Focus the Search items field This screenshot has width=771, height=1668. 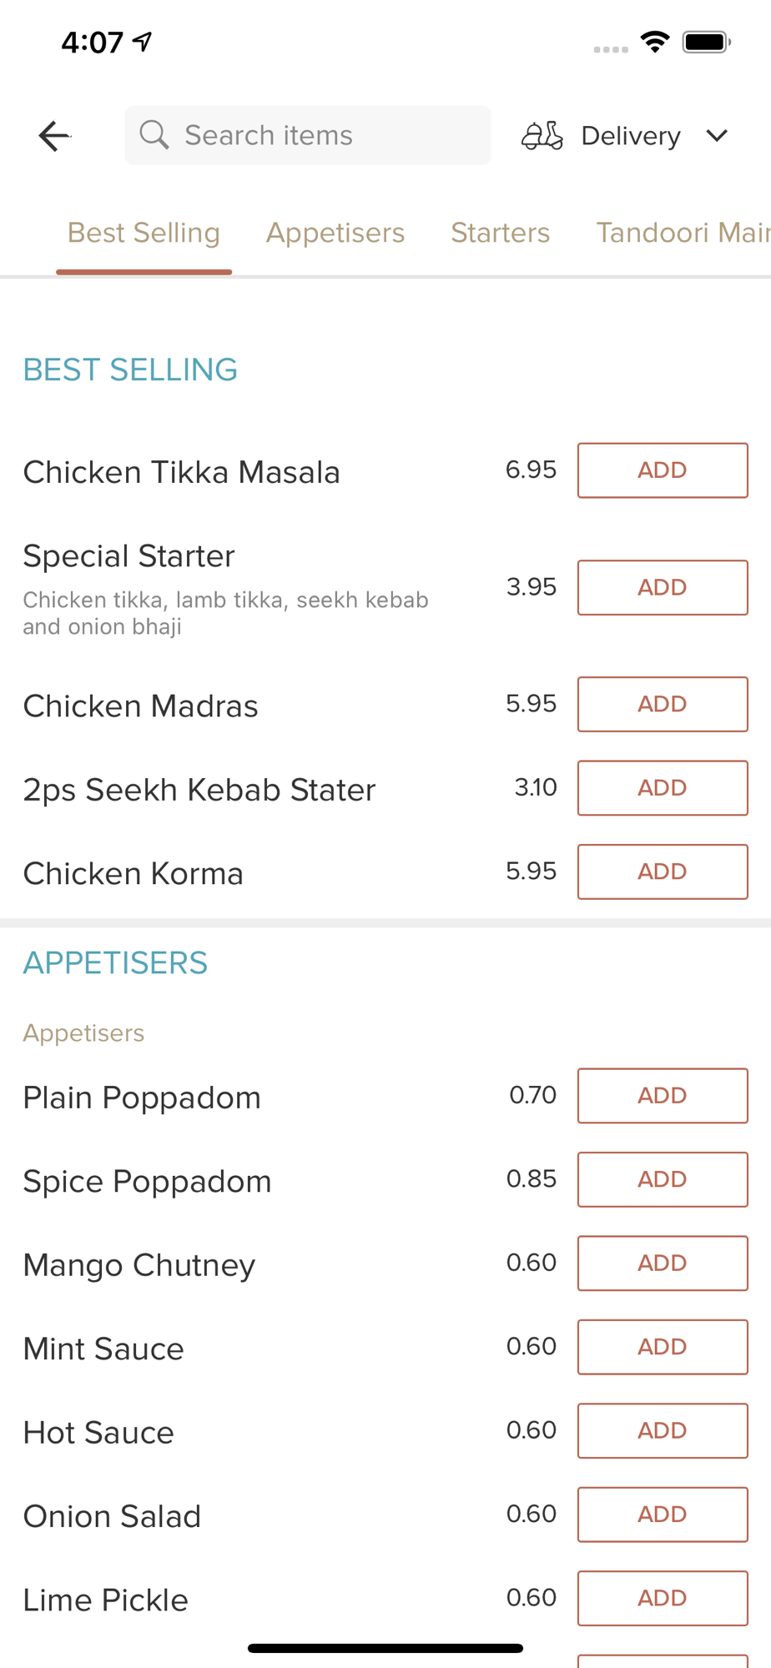pos(308,135)
